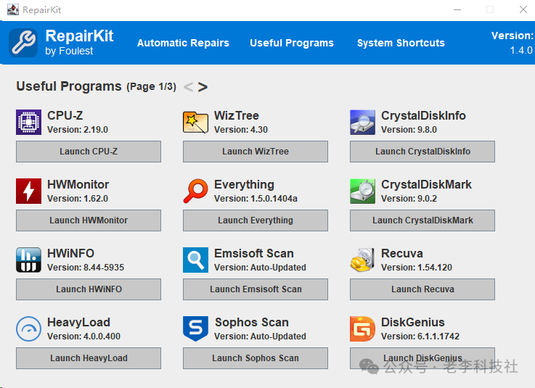Image resolution: width=535 pixels, height=388 pixels.
Task: Click the RepairKit wrench logo
Action: pyautogui.click(x=23, y=43)
